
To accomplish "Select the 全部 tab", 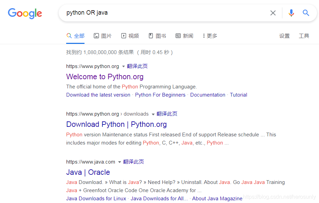I will point(75,36).
